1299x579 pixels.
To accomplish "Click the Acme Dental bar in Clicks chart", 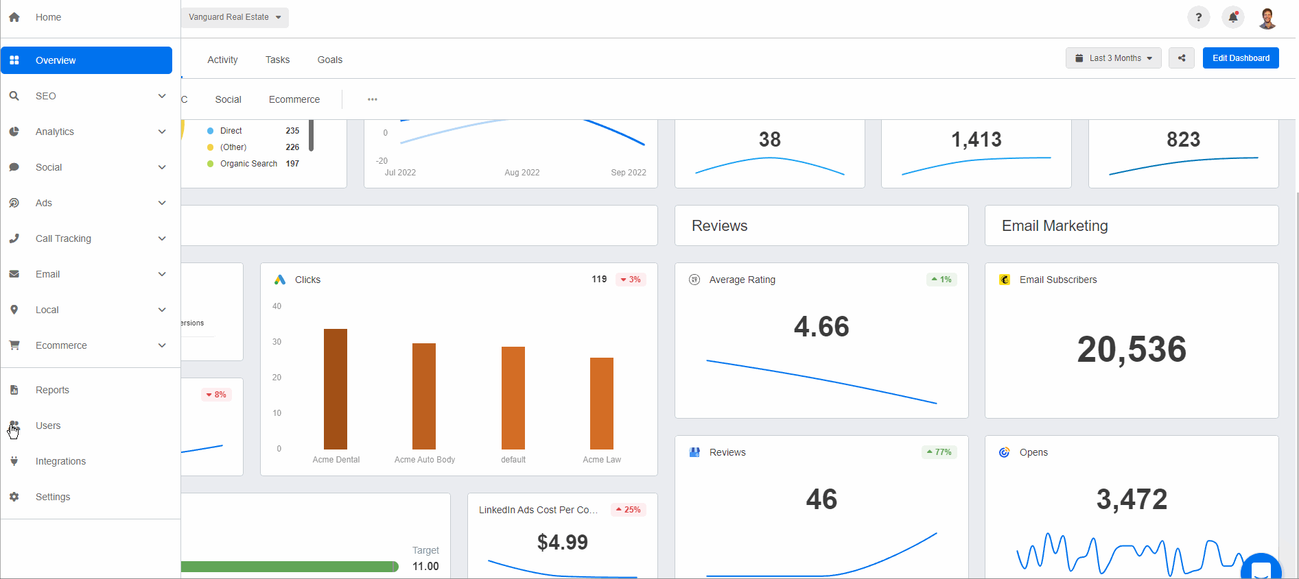I will click(336, 389).
